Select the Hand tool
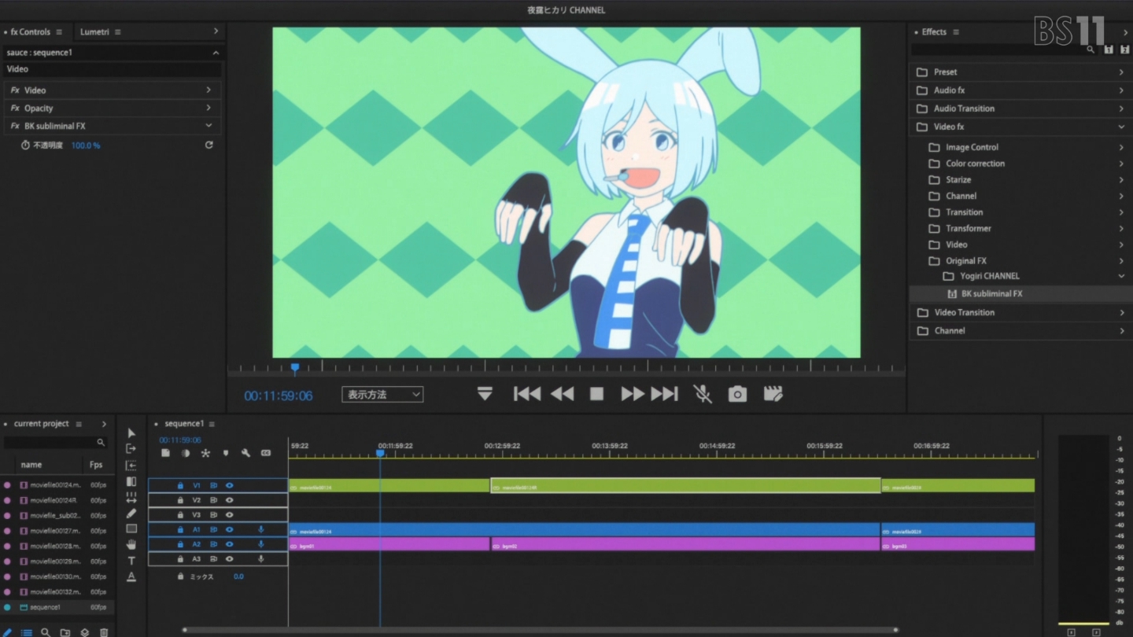 tap(131, 545)
